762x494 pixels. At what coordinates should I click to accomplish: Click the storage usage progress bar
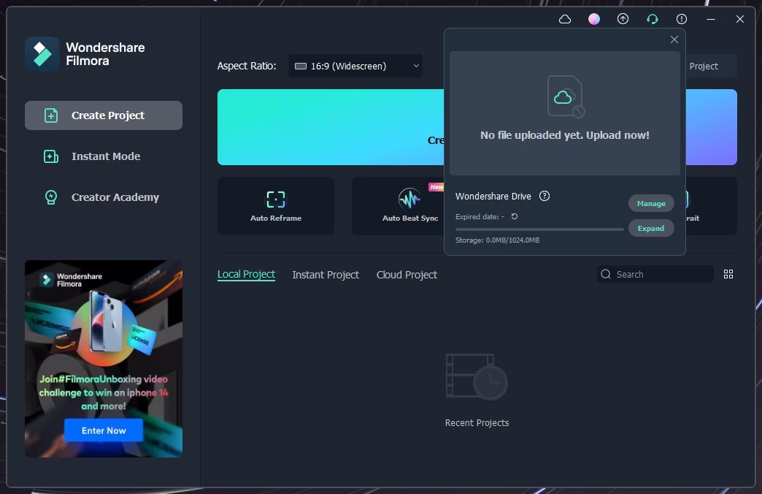539,229
